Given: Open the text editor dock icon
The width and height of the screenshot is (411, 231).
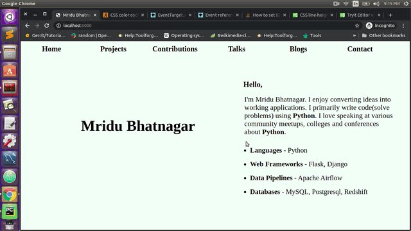Looking at the screenshot, I should click(x=10, y=123).
